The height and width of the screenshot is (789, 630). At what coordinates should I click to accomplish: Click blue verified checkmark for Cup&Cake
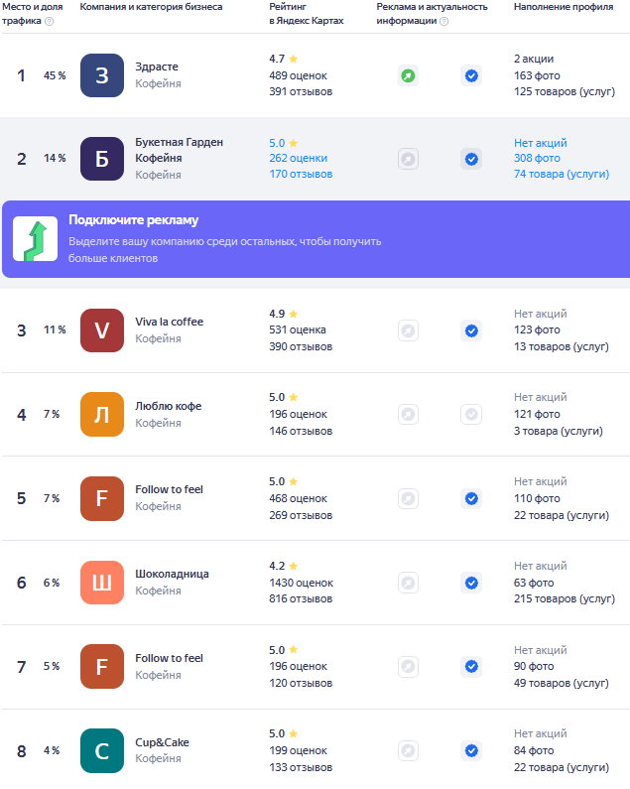point(471,750)
